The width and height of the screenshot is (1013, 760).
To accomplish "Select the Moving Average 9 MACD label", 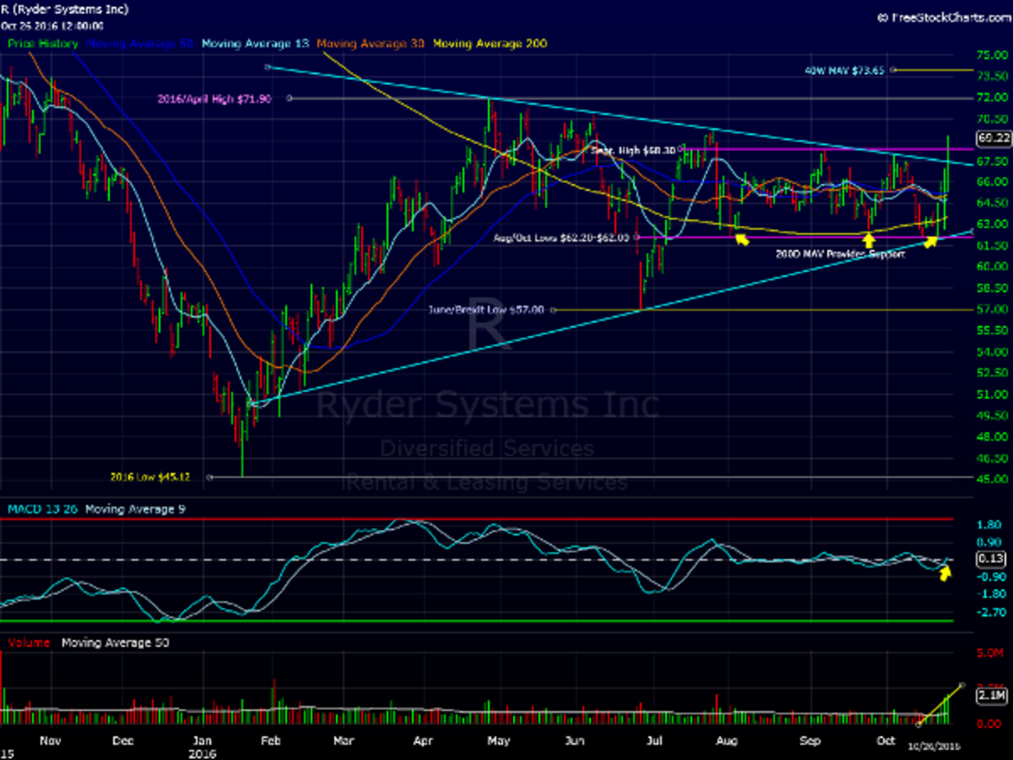I will 134,509.
